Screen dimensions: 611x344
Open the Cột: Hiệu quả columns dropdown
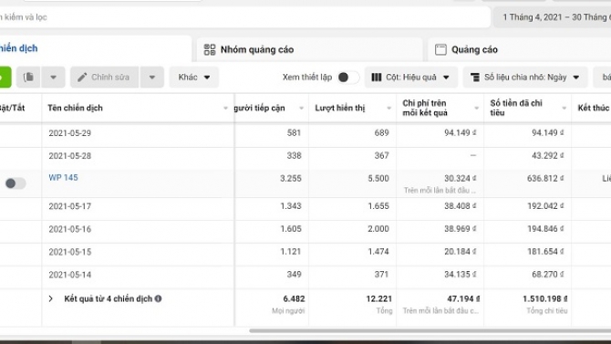click(410, 78)
